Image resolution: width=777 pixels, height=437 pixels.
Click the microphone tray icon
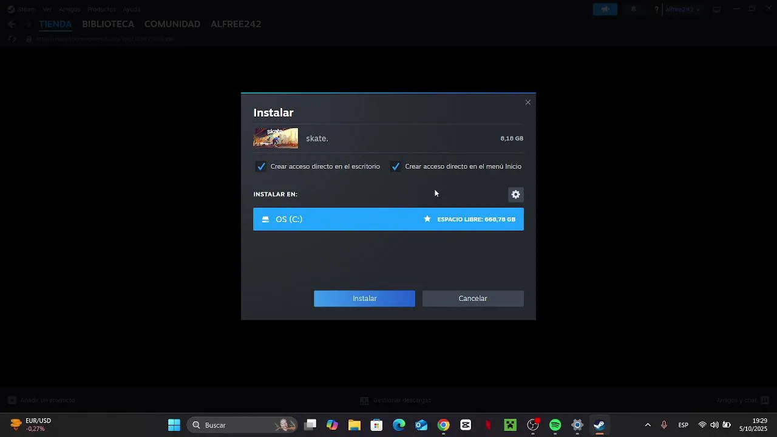pyautogui.click(x=664, y=425)
